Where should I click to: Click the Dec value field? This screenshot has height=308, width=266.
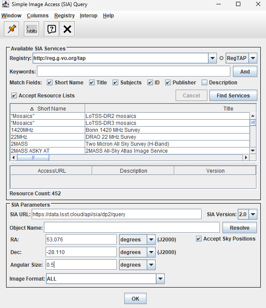point(81,252)
